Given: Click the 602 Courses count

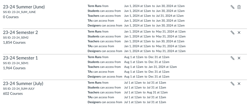Looking at the screenshot, I should (x=13, y=94).
